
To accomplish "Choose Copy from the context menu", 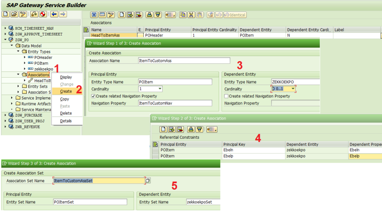I will pyautogui.click(x=65, y=99).
